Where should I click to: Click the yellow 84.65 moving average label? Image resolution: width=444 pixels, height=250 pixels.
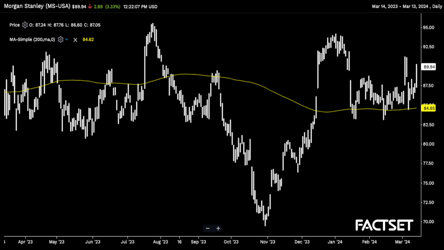(x=429, y=108)
